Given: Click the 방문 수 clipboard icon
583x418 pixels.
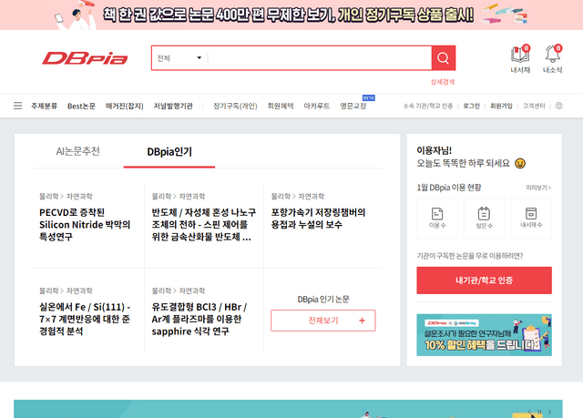Looking at the screenshot, I should (484, 215).
